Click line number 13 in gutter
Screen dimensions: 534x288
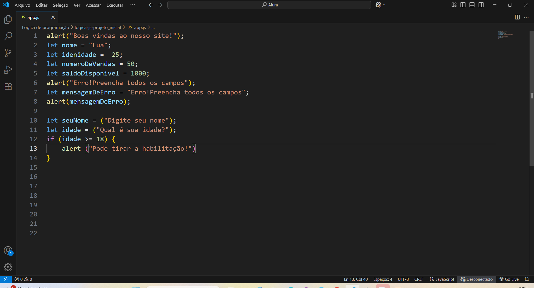(33, 148)
